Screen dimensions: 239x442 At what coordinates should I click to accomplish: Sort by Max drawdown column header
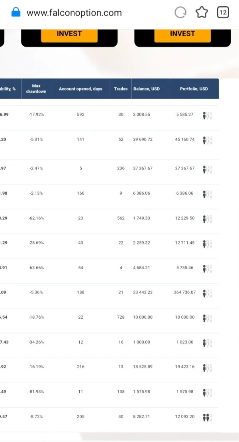[x=36, y=89]
